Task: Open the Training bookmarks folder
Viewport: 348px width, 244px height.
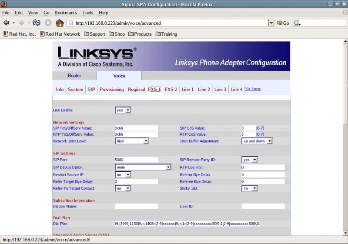Action: (166, 34)
